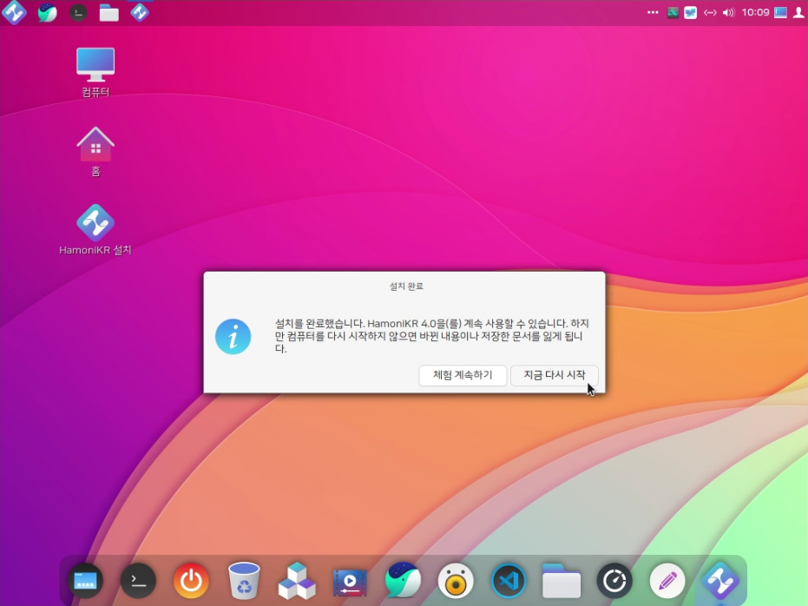Open the network connection tray icon
This screenshot has height=606, width=808.
tap(710, 13)
